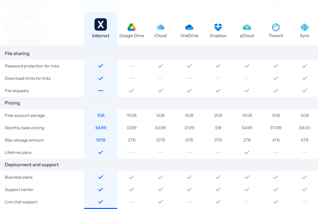Click Password protection for links row label

tap(32, 66)
